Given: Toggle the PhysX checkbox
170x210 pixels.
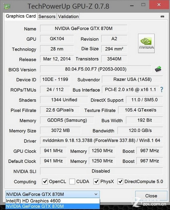Looking at the screenshot, I should pos(96,182).
